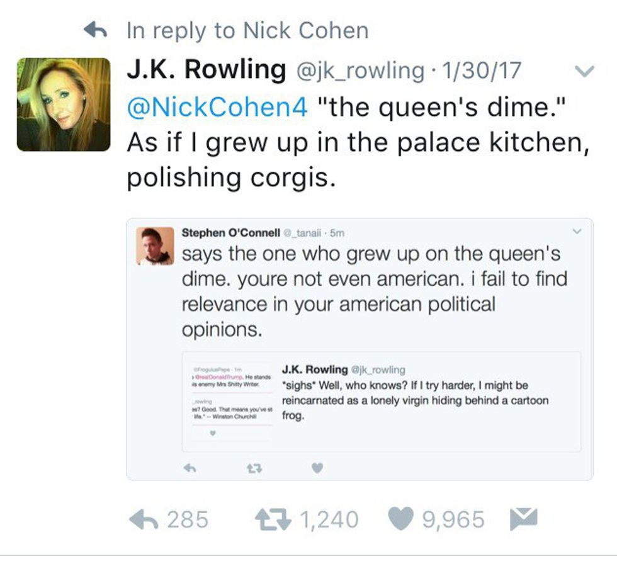Open the nested "sighs" J.K. Rowling tweet

coord(415,392)
